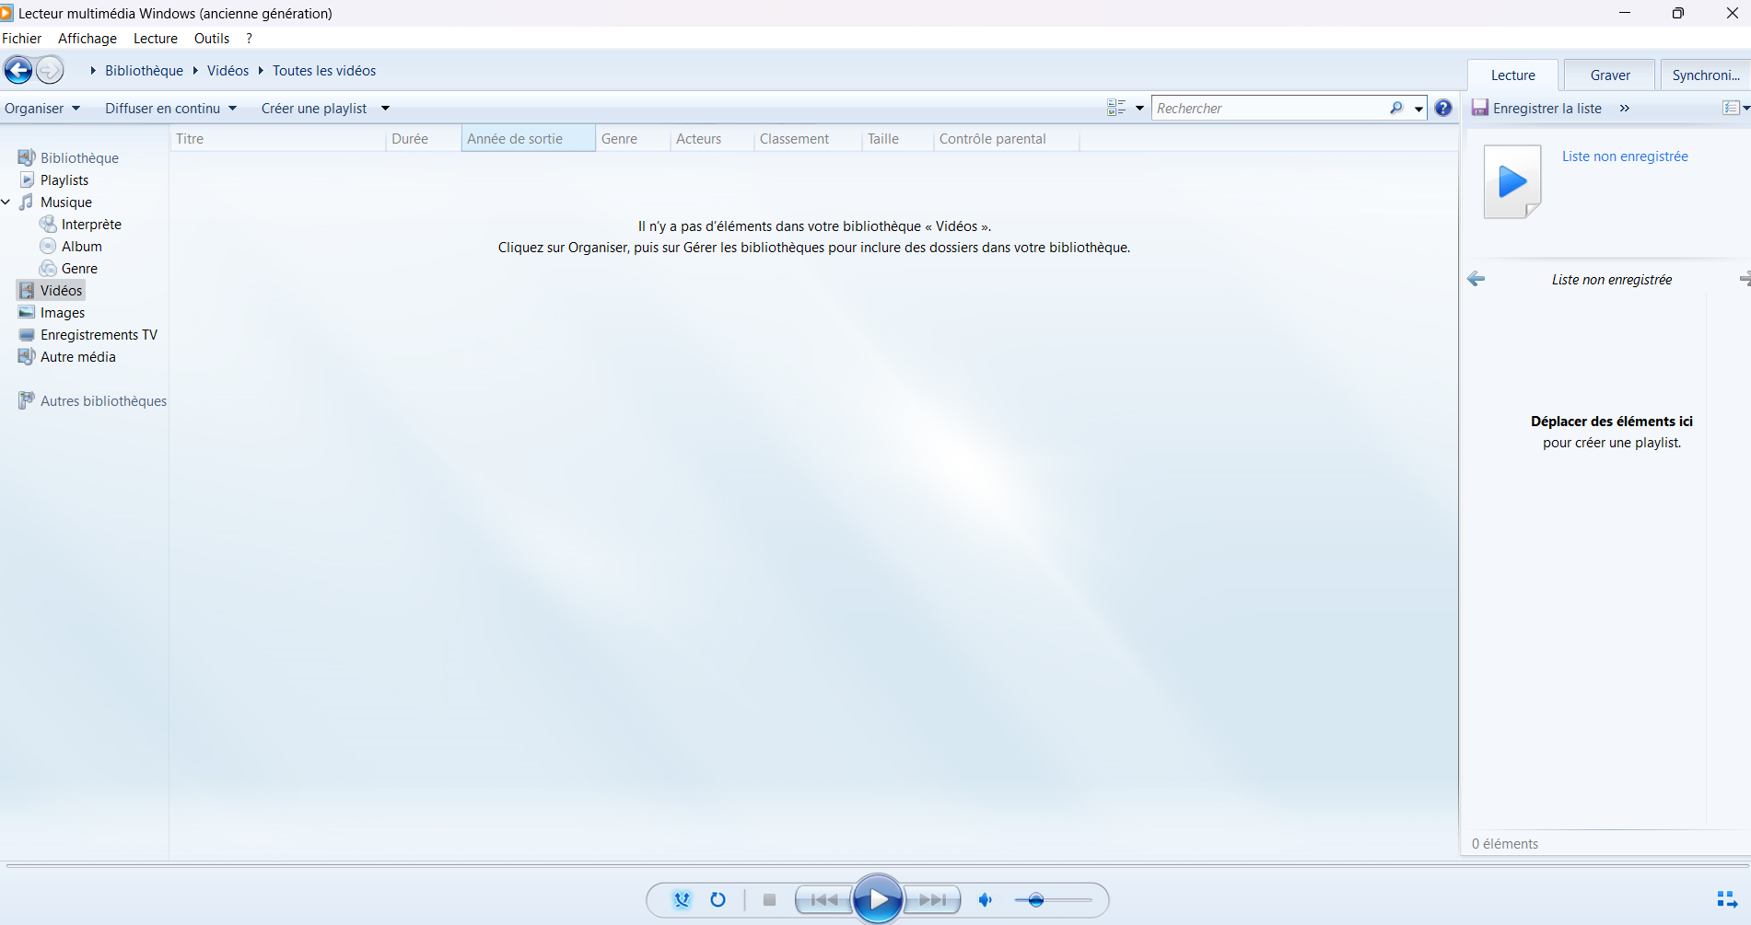Open the view options icon
The width and height of the screenshot is (1751, 925).
[1116, 108]
